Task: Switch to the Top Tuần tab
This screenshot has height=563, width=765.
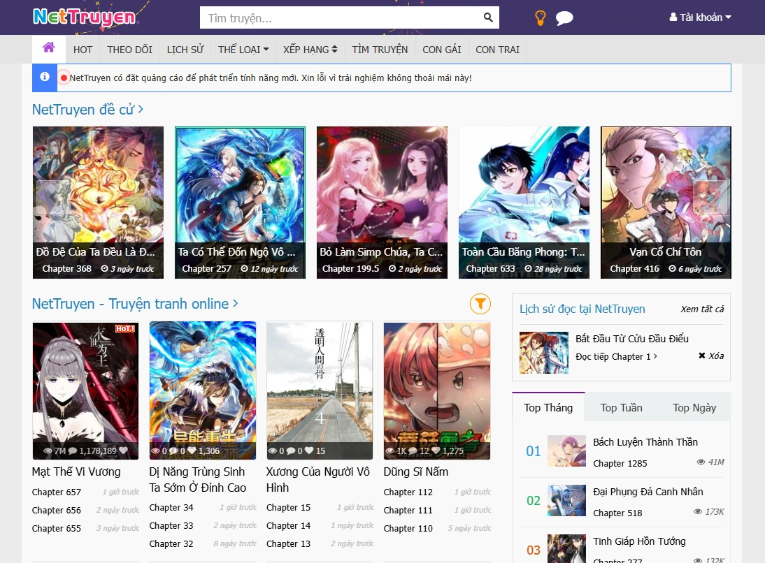Action: pos(621,408)
